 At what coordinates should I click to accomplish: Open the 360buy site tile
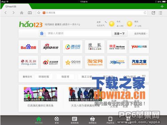[117, 62]
